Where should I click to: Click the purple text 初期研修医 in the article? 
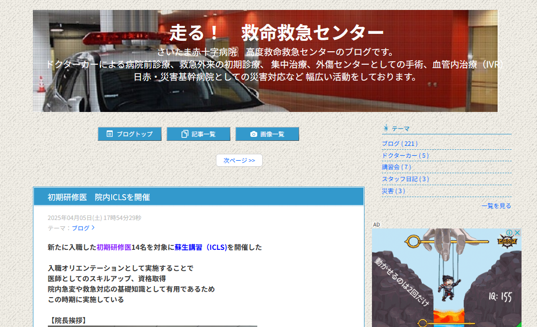click(114, 247)
